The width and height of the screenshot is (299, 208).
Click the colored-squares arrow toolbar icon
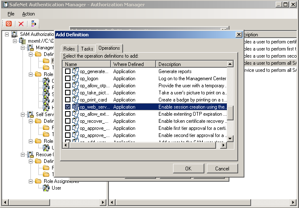[x=34, y=24]
